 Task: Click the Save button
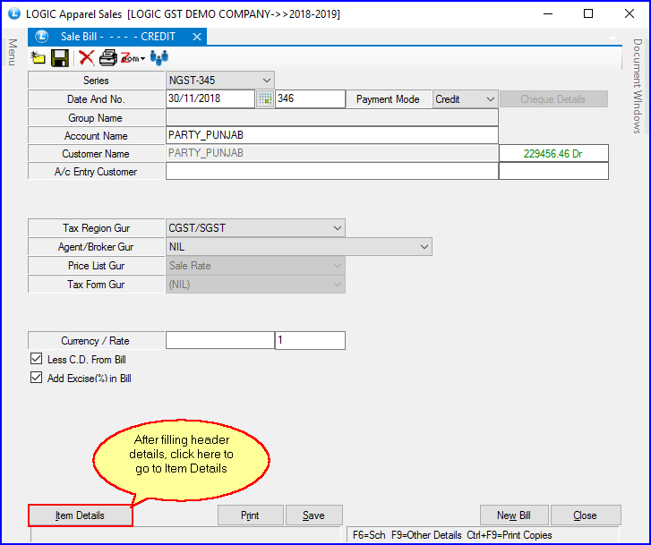point(314,515)
